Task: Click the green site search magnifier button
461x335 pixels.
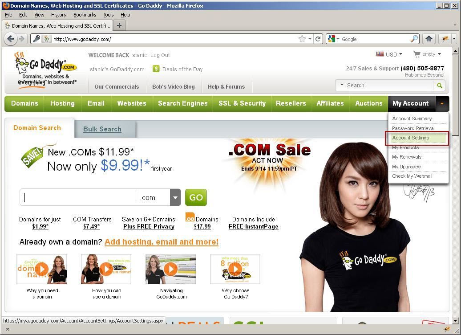Action: tap(440, 86)
